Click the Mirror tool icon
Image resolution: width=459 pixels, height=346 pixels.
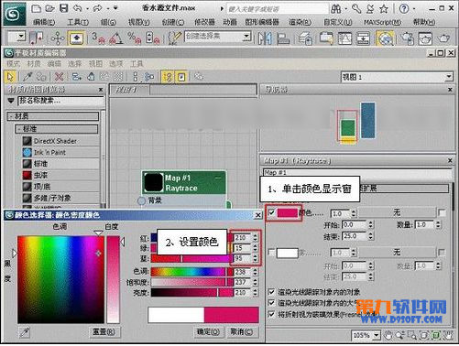(265, 38)
